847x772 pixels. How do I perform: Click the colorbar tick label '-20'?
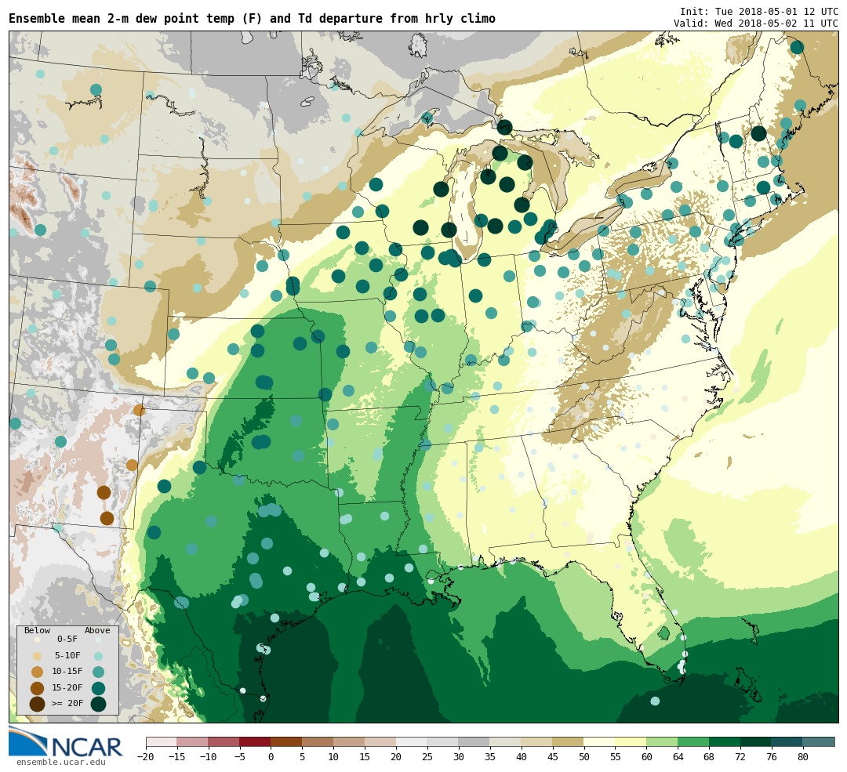(146, 757)
